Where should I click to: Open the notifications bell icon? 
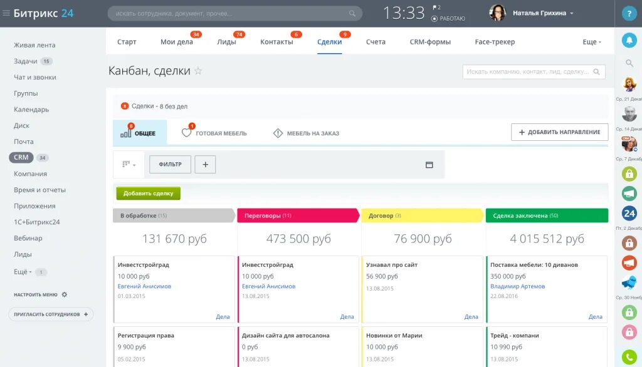click(x=629, y=40)
